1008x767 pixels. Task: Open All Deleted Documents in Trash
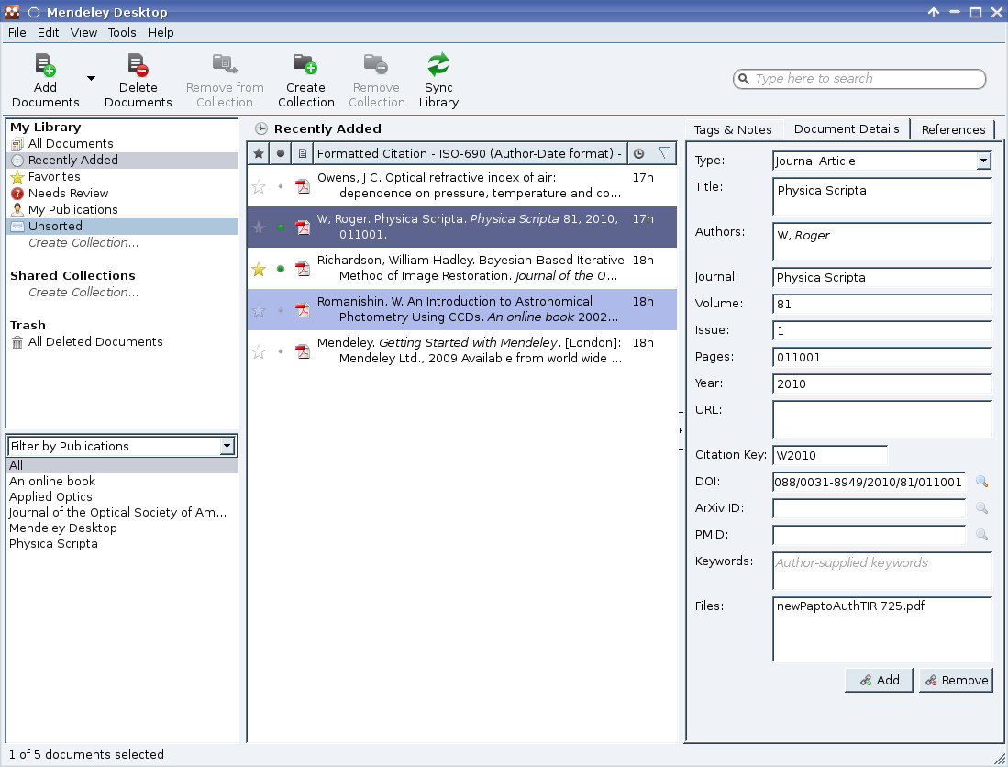click(x=122, y=342)
